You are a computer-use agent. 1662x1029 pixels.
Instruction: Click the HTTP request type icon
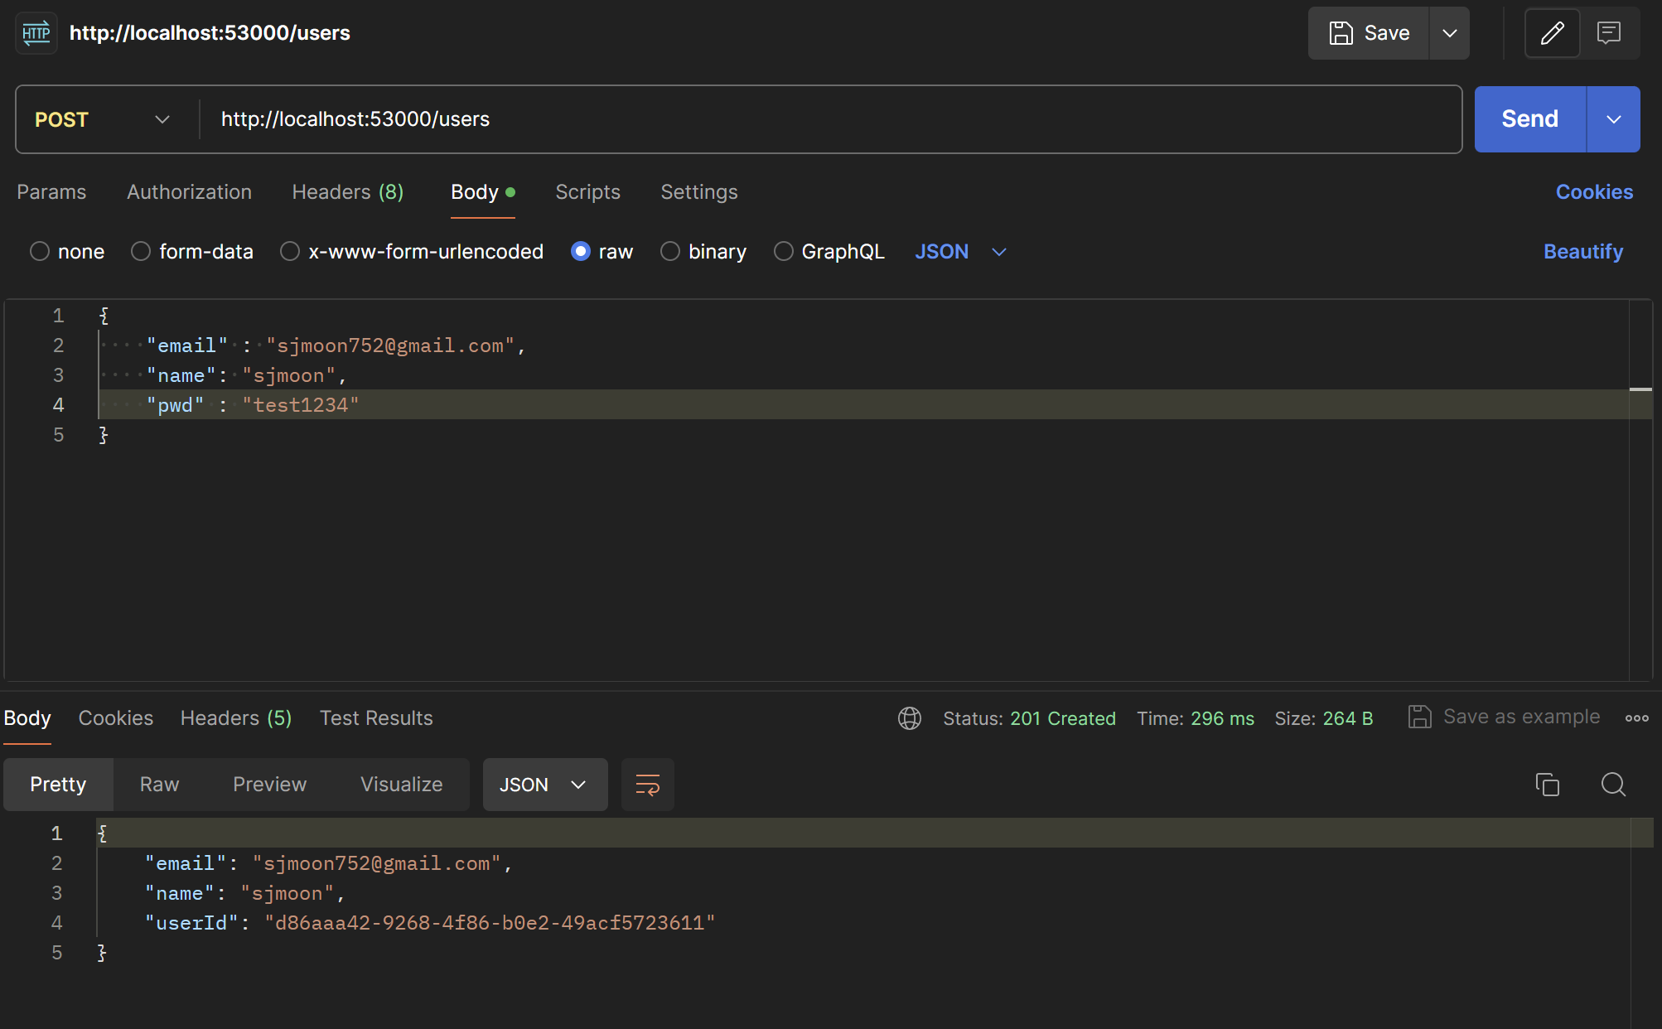[x=36, y=33]
